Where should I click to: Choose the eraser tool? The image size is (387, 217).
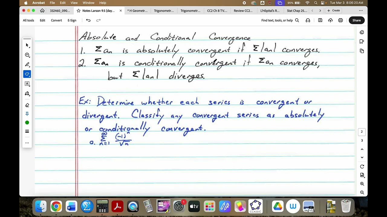coord(27,105)
